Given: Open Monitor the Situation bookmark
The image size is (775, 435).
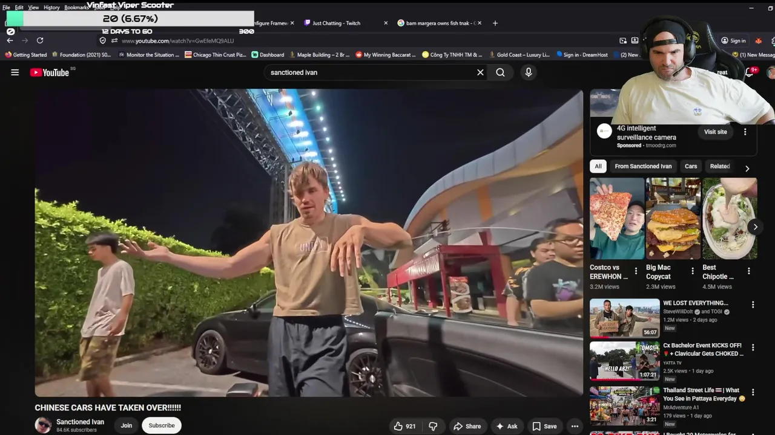Looking at the screenshot, I should click(149, 54).
